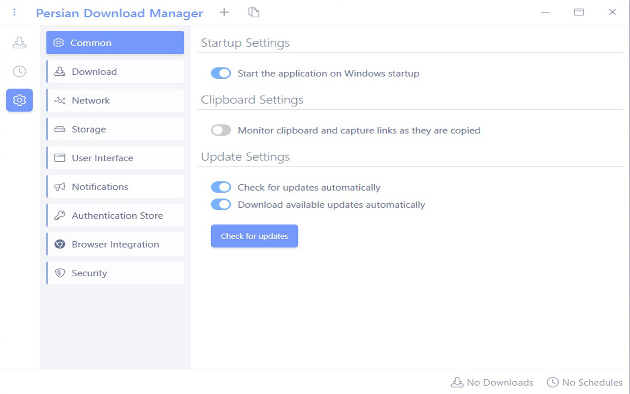The image size is (630, 394).
Task: Open the Schedules clock view in left rail
Action: [19, 71]
